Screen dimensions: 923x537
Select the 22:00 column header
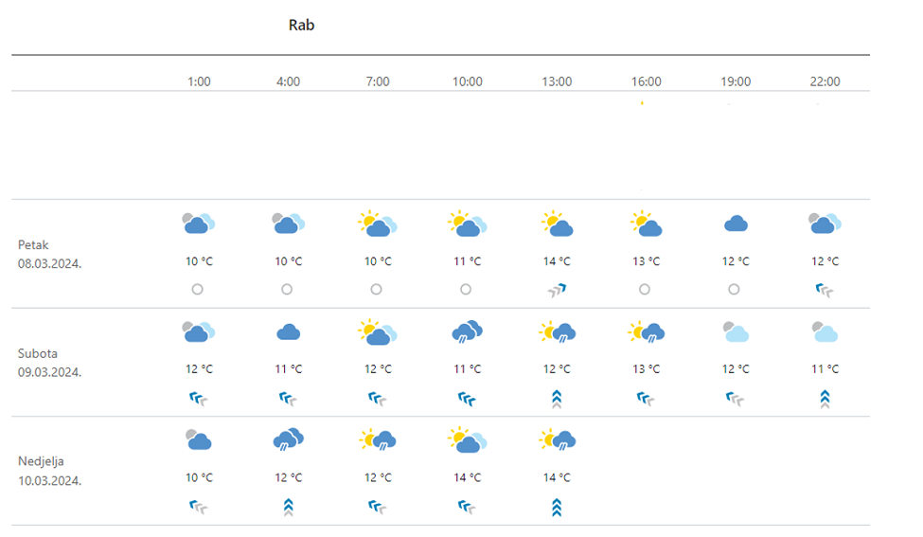click(x=825, y=81)
